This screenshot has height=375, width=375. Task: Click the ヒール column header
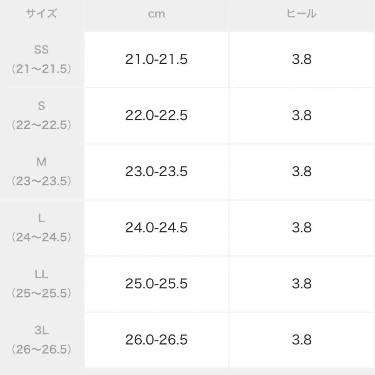tap(302, 14)
